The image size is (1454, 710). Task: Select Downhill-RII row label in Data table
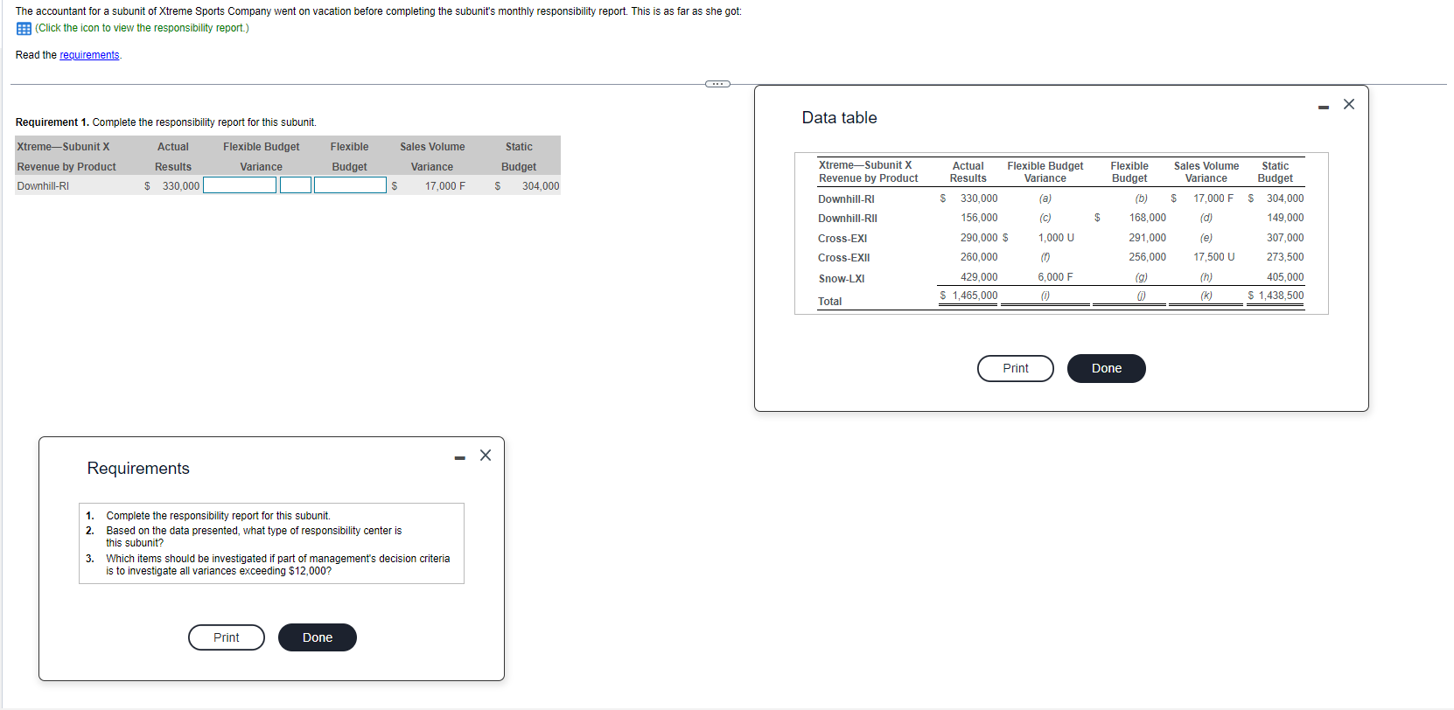[848, 219]
